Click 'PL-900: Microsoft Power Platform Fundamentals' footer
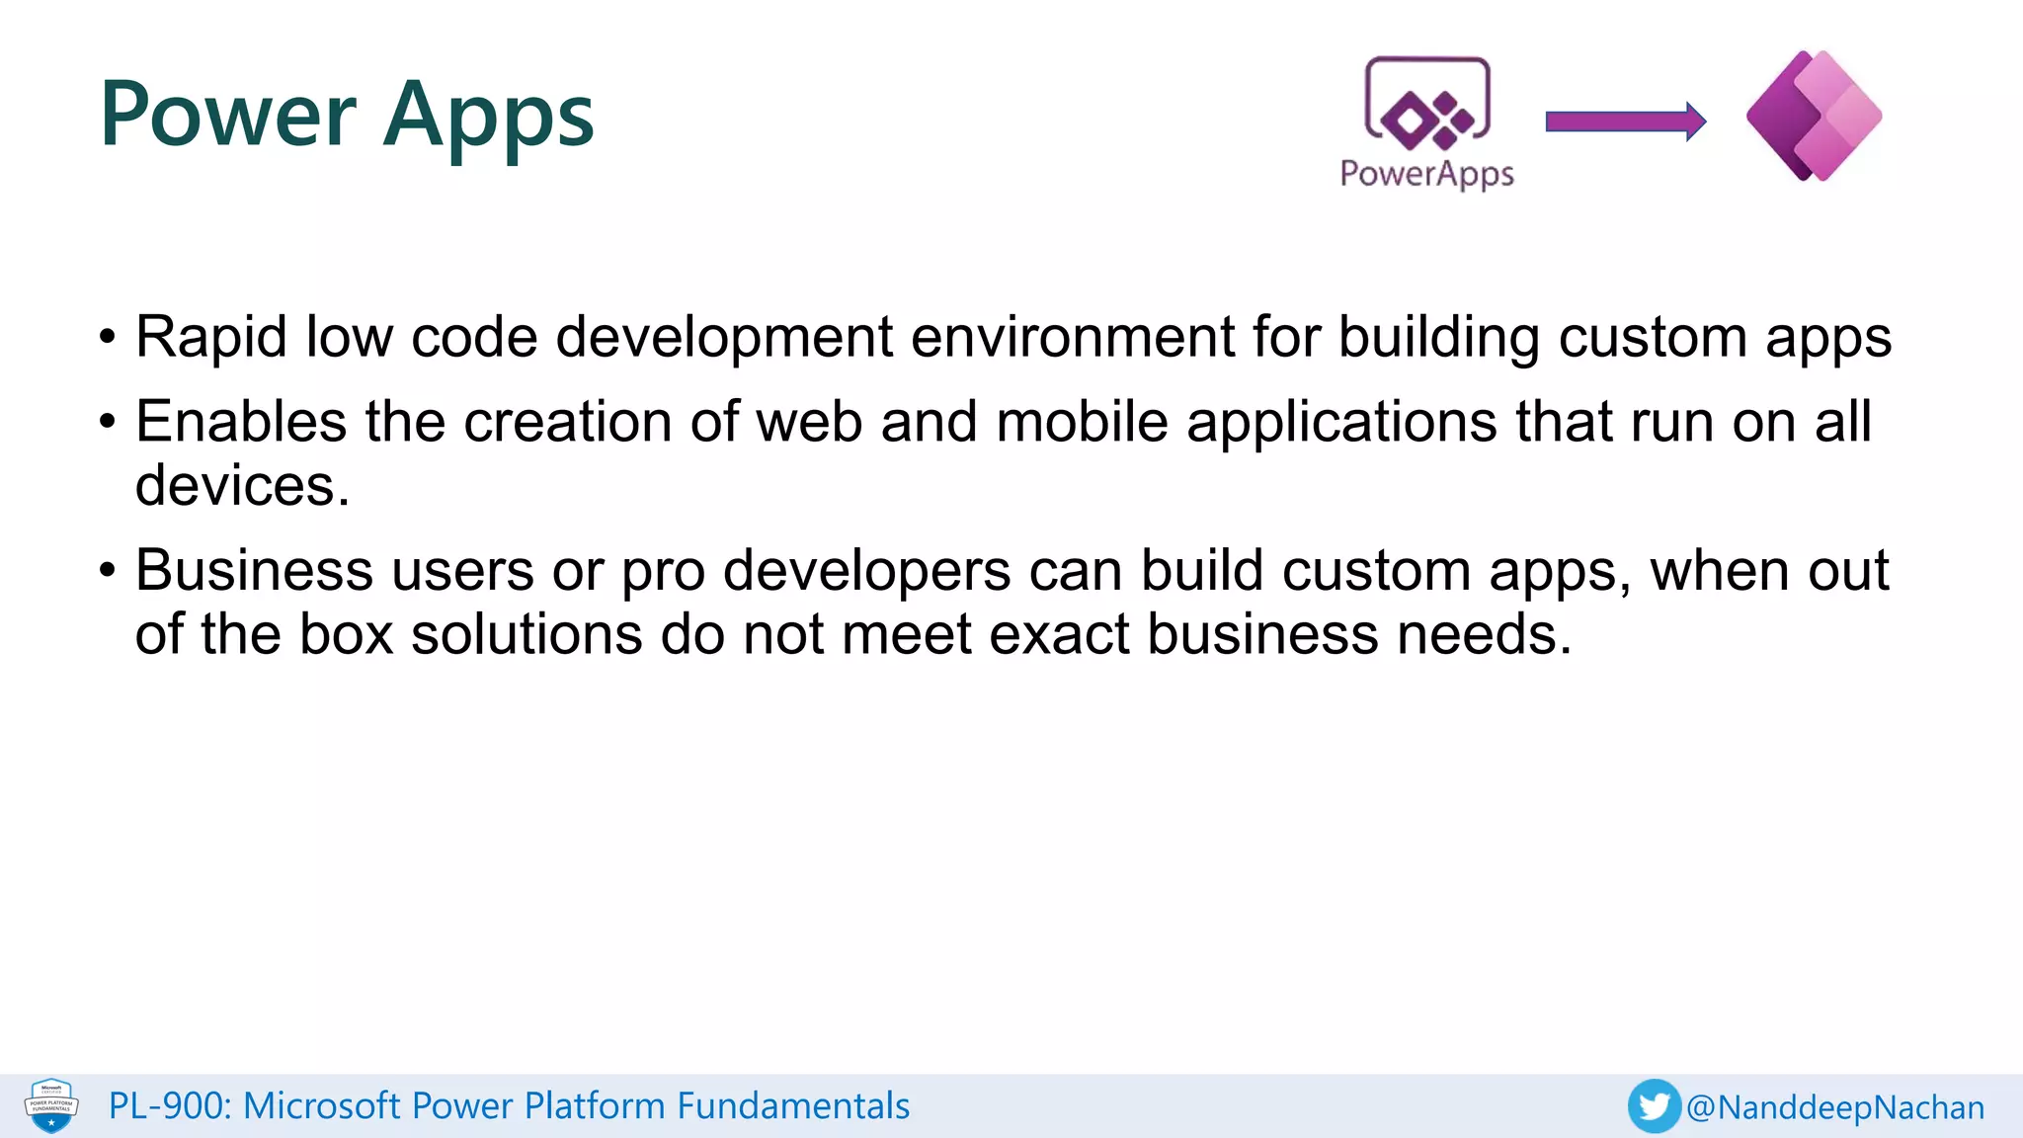Image resolution: width=2023 pixels, height=1138 pixels. (509, 1106)
